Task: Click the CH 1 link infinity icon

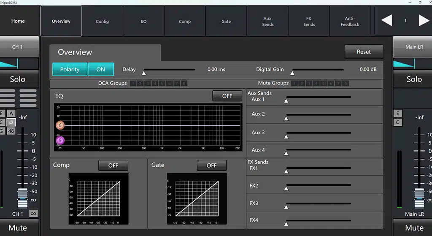Action: coord(33,213)
